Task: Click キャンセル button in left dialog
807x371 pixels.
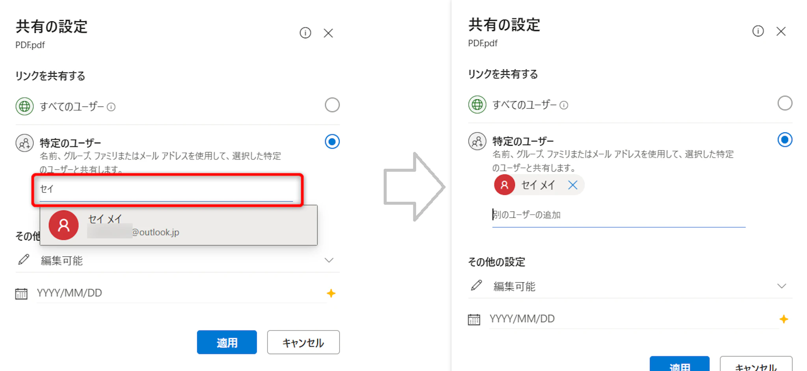Action: tap(303, 342)
